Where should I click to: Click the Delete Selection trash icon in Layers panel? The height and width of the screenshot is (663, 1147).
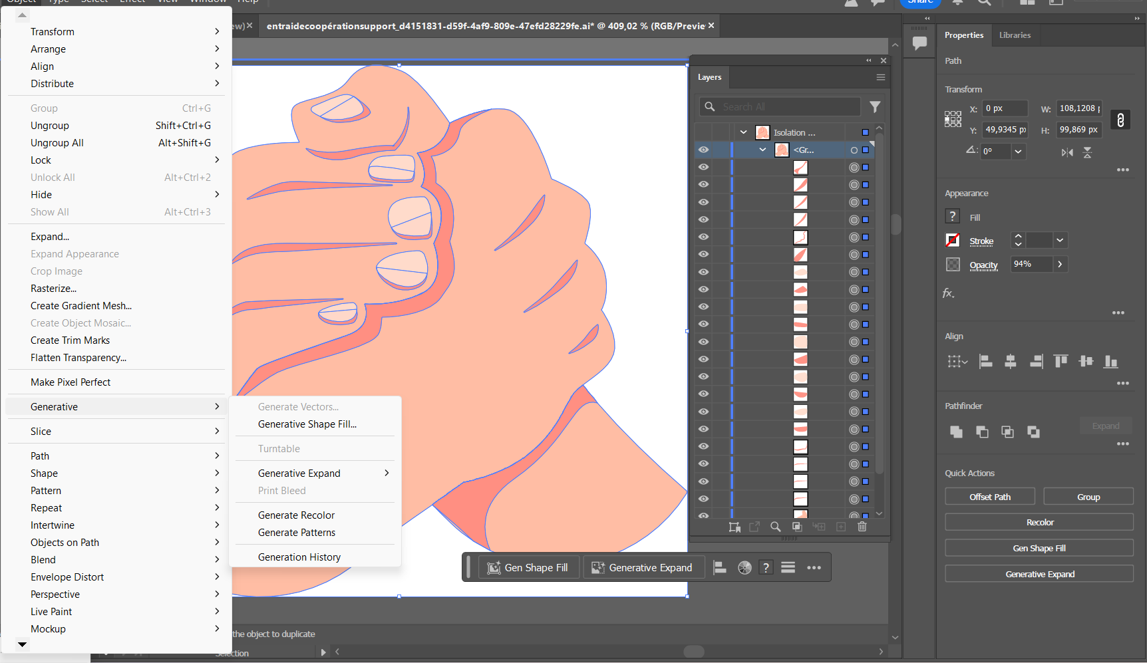coord(862,527)
